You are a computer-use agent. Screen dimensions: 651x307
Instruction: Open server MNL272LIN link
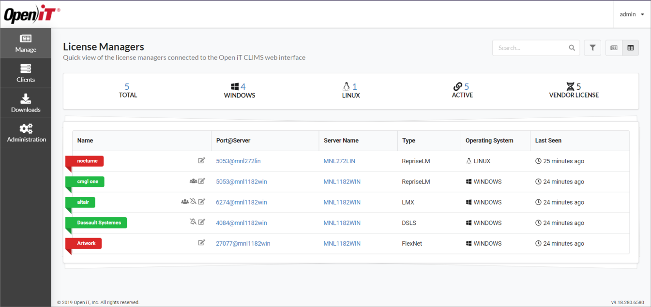tap(339, 161)
